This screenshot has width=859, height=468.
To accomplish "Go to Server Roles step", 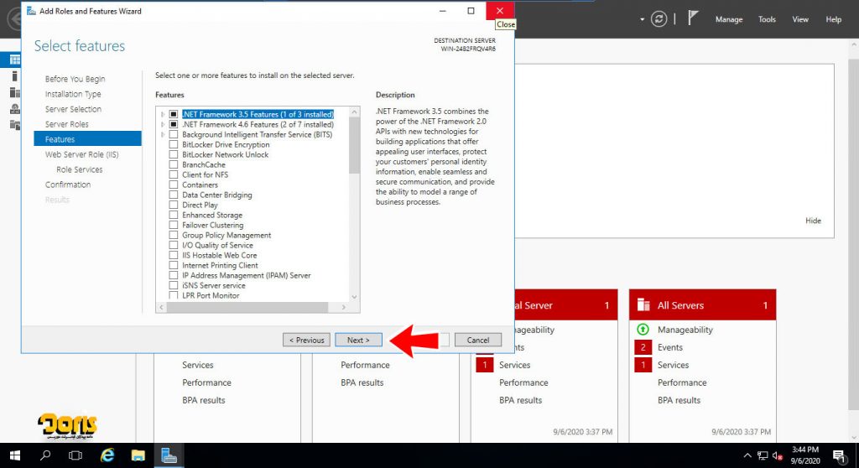I will click(x=66, y=124).
